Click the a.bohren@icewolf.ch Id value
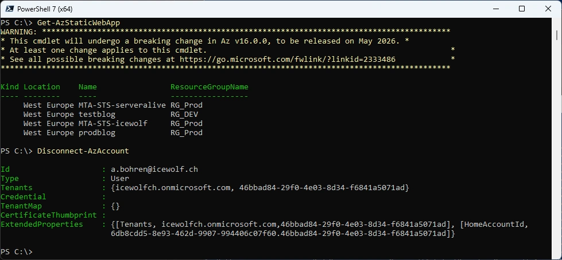This screenshot has height=260, width=562. (x=154, y=169)
